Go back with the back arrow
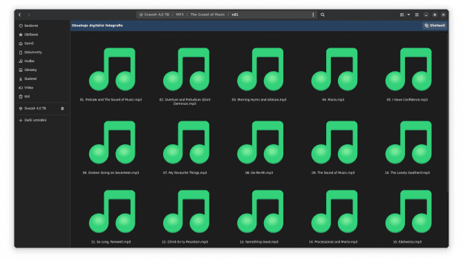 20,14
